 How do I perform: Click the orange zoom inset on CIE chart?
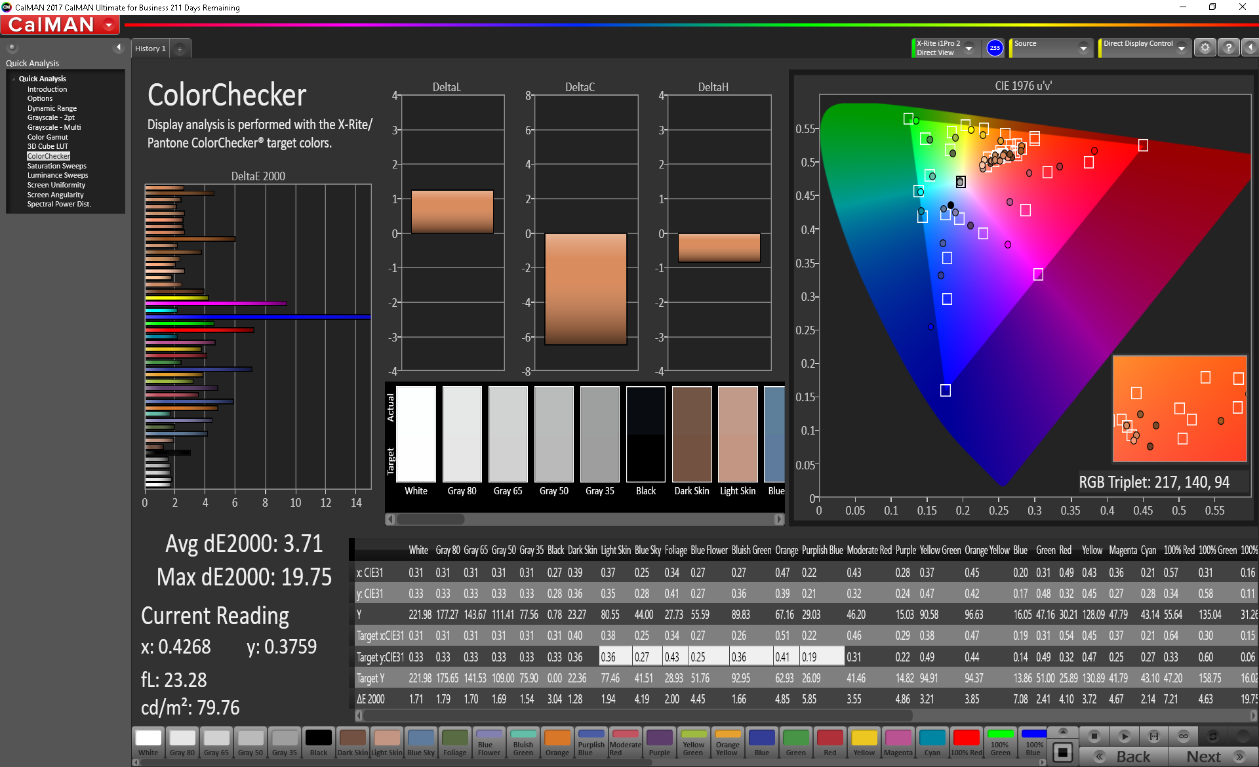tap(1180, 409)
